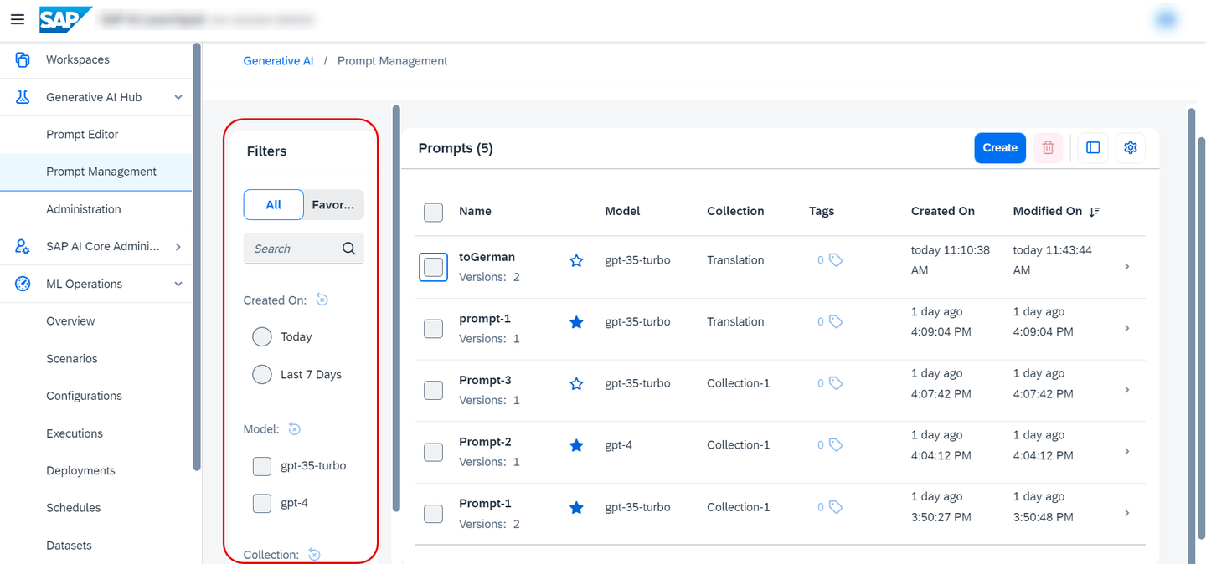Viewport: 1206px width, 564px height.
Task: Check the gpt-4 model filter
Action: [x=262, y=503]
